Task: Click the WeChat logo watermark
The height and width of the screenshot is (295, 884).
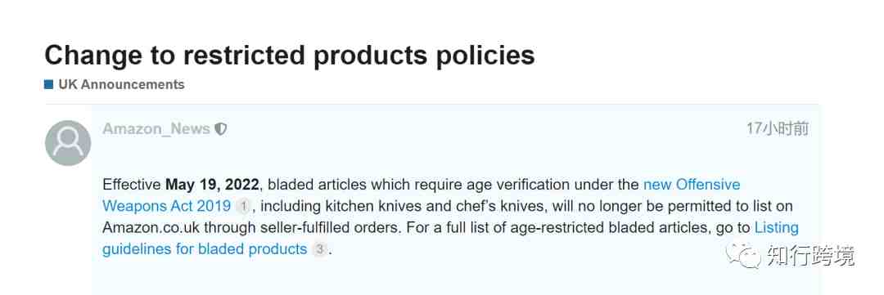Action: pyautogui.click(x=742, y=256)
